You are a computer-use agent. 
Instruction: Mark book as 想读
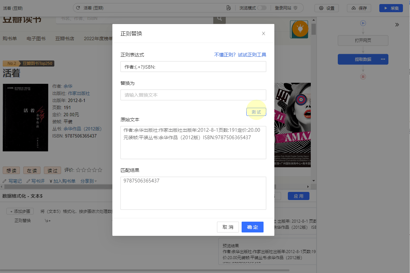pyautogui.click(x=11, y=170)
